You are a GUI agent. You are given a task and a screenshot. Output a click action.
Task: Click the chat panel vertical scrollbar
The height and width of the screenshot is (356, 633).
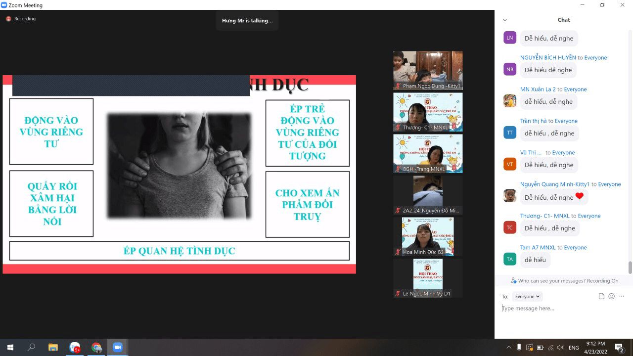click(630, 267)
